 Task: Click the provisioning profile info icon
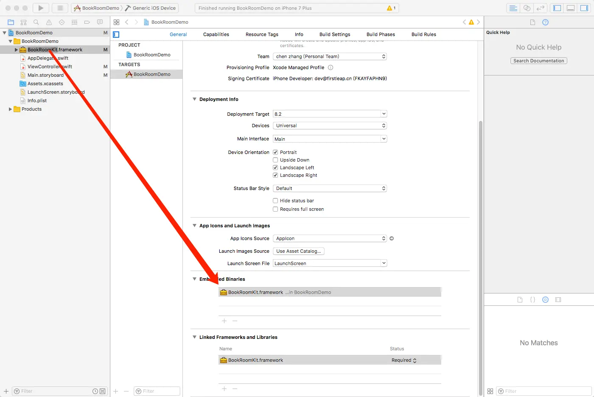pos(331,67)
